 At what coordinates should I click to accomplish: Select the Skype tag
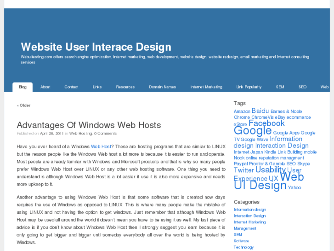[x=304, y=164]
